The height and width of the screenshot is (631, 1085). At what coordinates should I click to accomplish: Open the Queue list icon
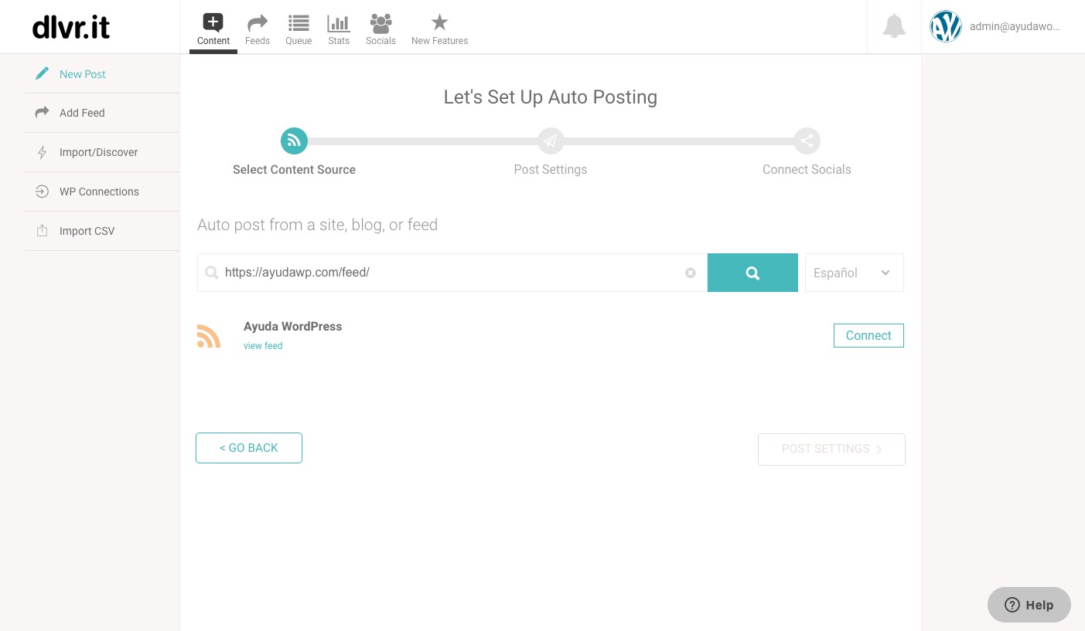299,29
